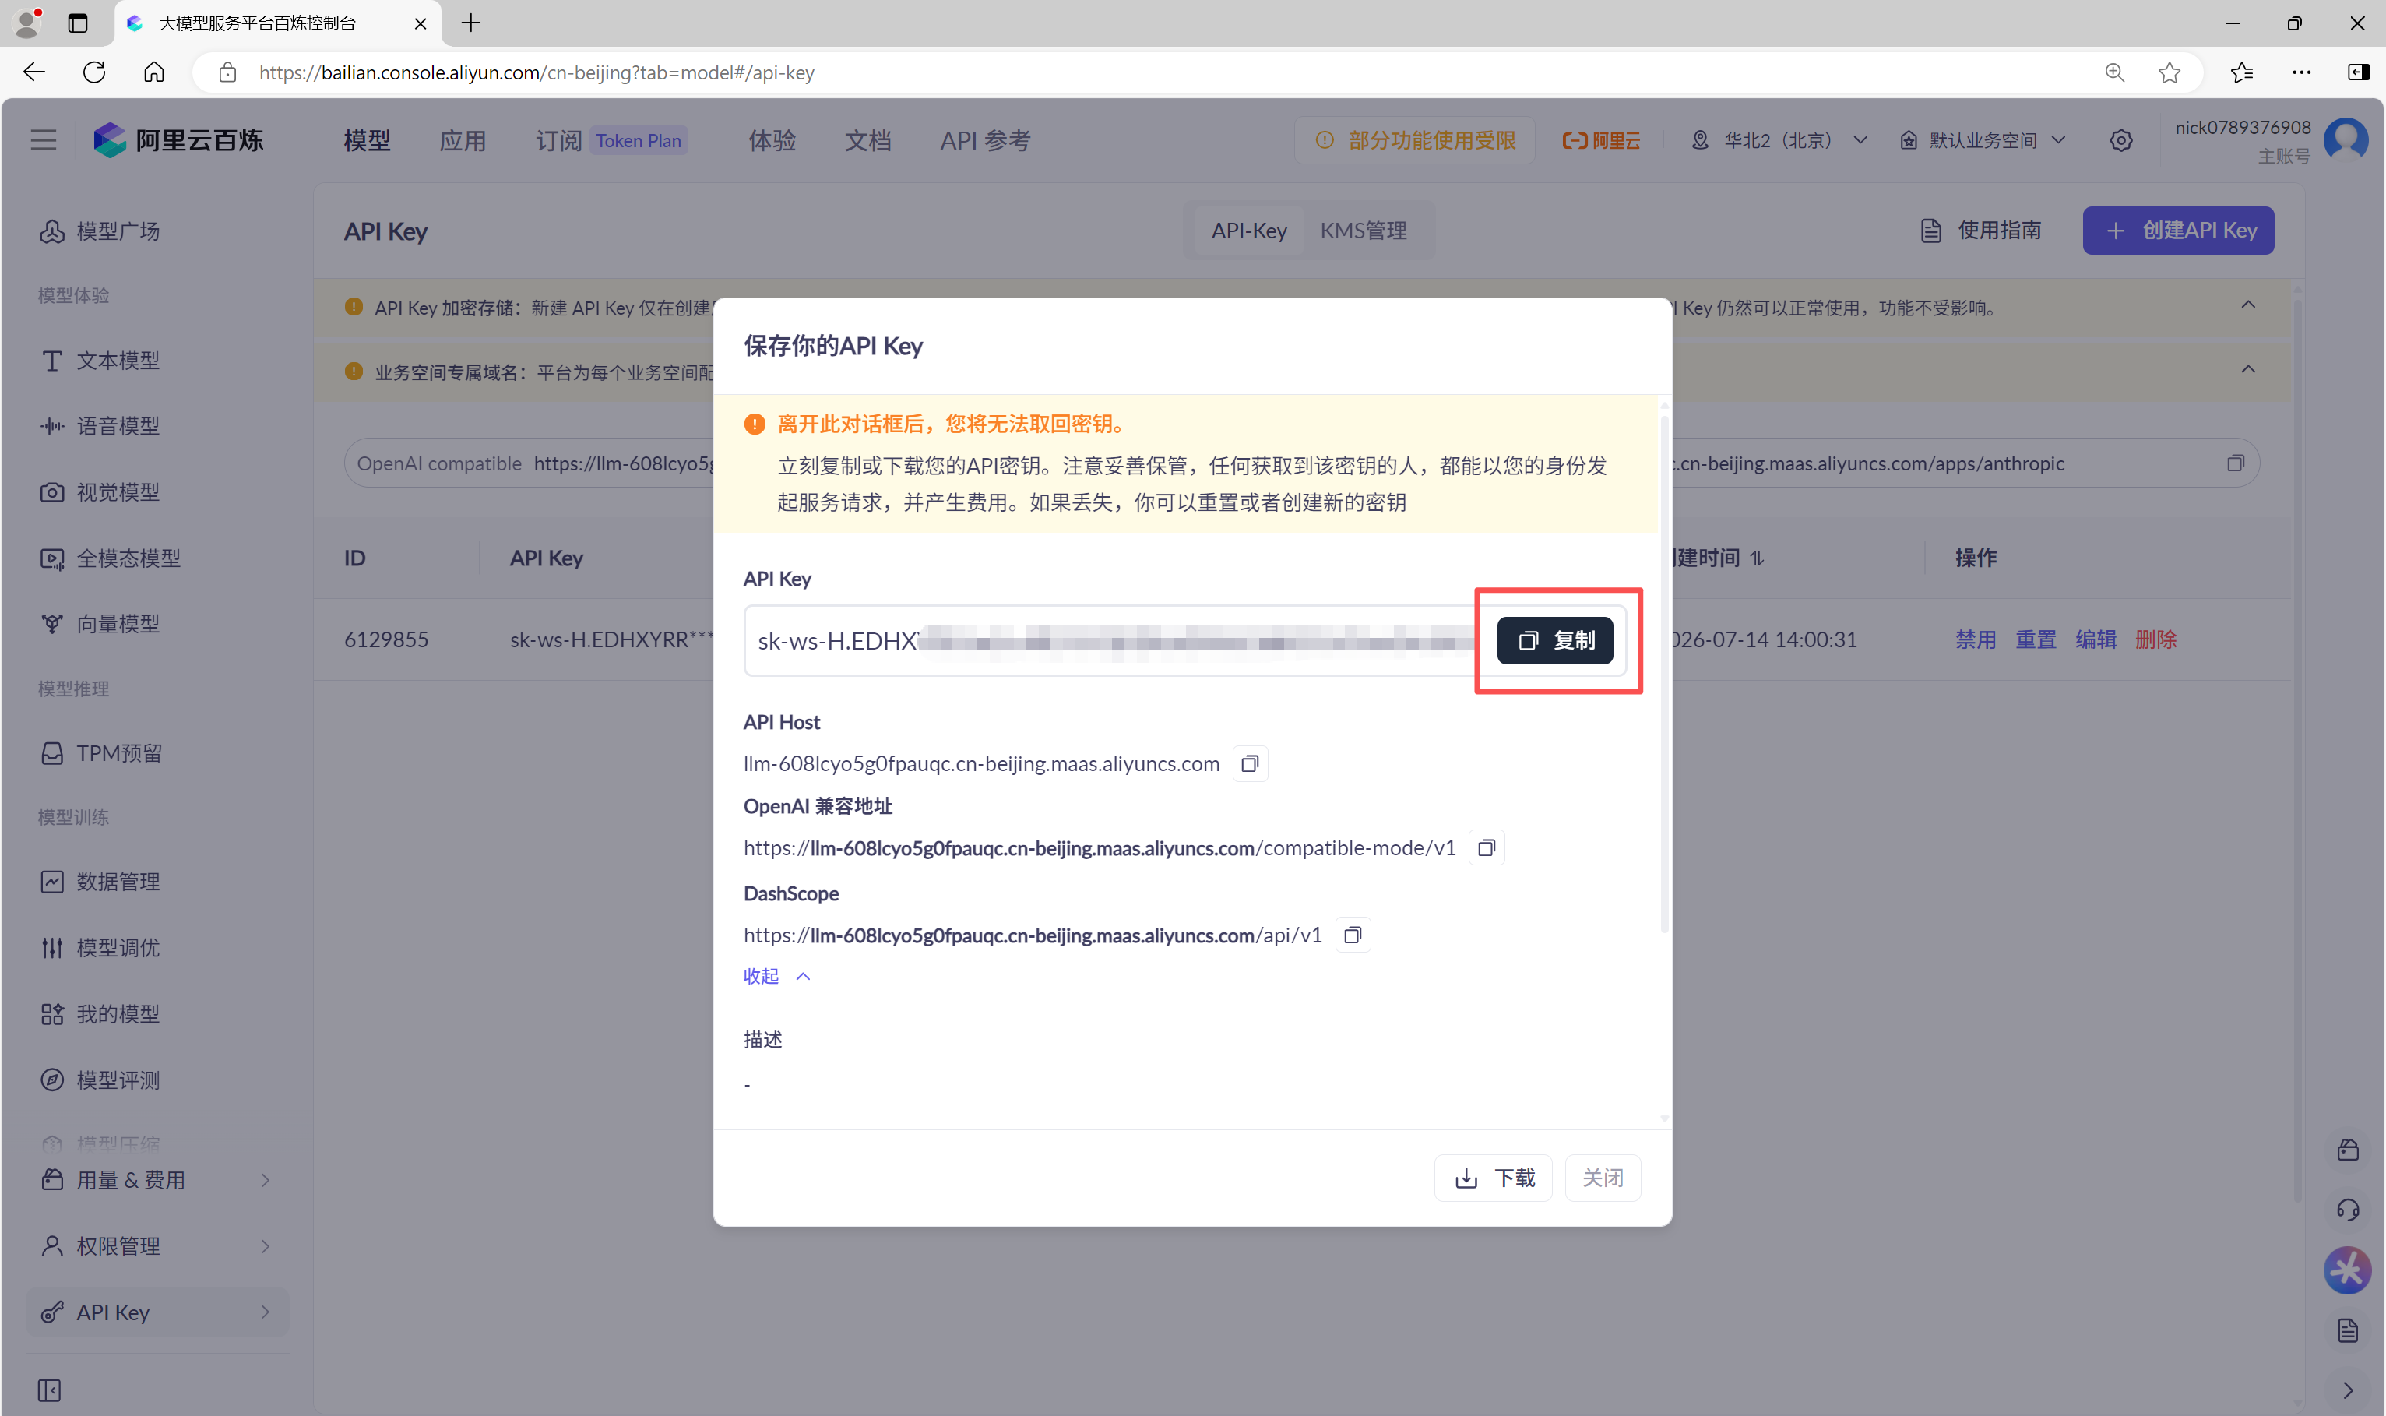The width and height of the screenshot is (2386, 1416).
Task: Open 视觉模型 in the sidebar
Action: (99, 492)
